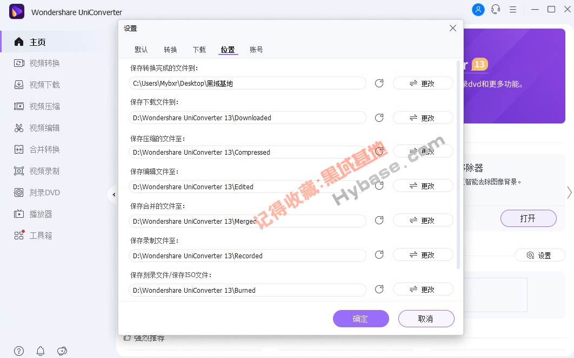This screenshot has width=574, height=358.
Task: Open 刻录DVD in the sidebar
Action: point(37,192)
